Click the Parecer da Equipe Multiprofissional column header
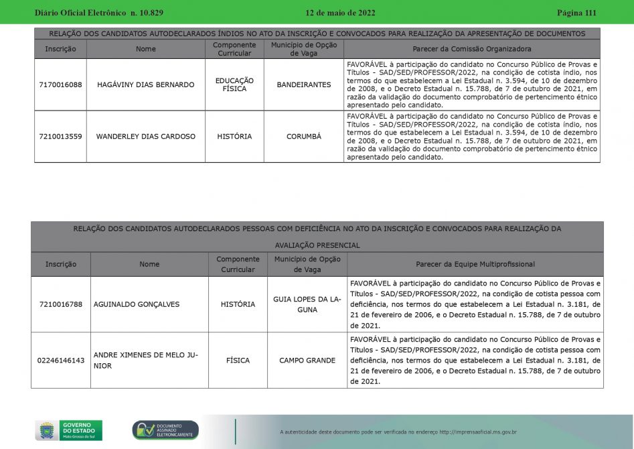 tap(475, 264)
